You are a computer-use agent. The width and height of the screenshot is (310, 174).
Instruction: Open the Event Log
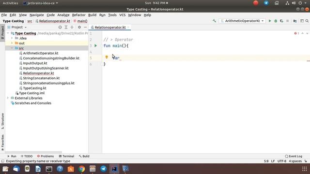coord(294,156)
